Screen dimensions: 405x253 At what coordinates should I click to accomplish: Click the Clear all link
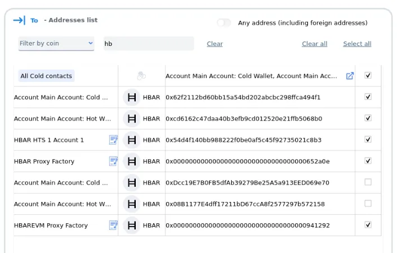pos(314,44)
